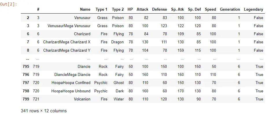Image resolution: width=278 pixels, height=114 pixels.
Task: Click the Type 1 column header
Action: pyautogui.click(x=102, y=10)
